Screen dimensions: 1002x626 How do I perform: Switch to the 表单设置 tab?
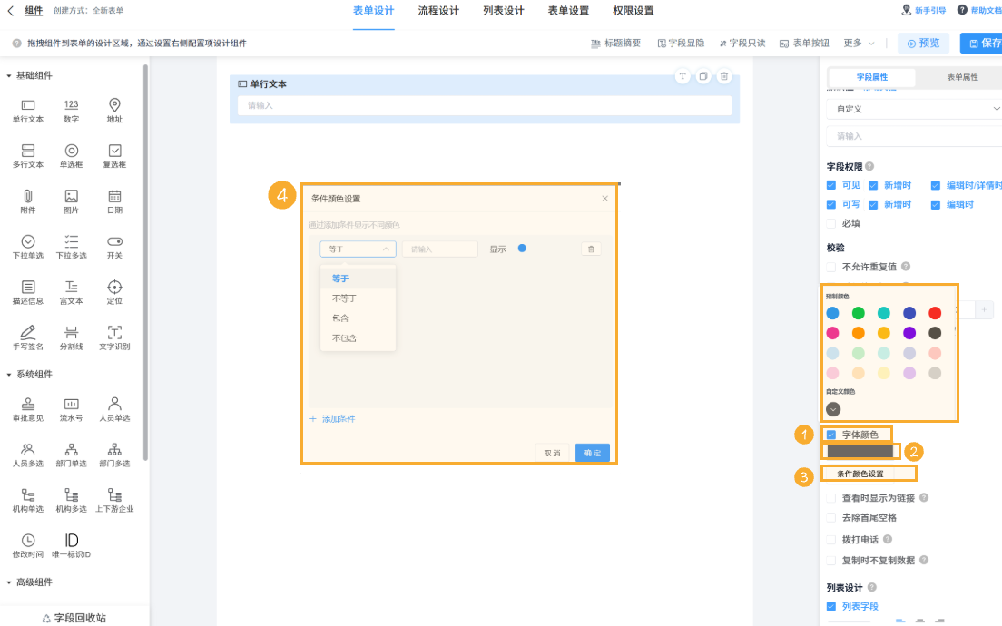568,11
